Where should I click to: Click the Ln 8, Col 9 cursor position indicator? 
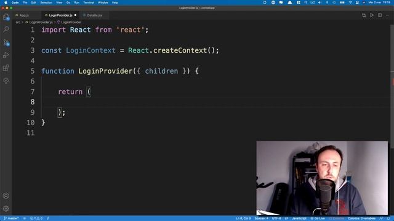243,219
